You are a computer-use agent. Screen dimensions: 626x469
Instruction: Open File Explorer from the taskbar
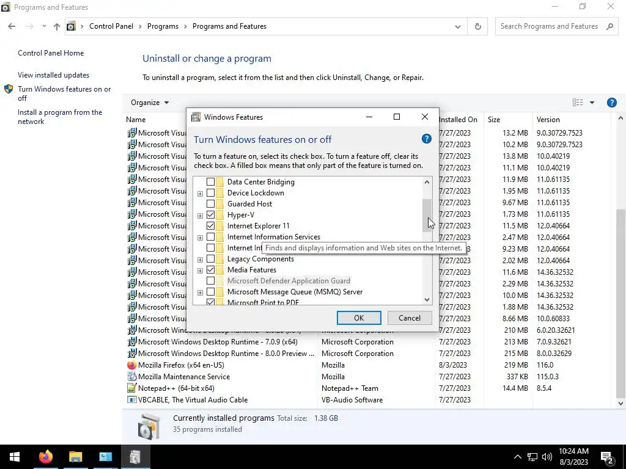point(75,457)
